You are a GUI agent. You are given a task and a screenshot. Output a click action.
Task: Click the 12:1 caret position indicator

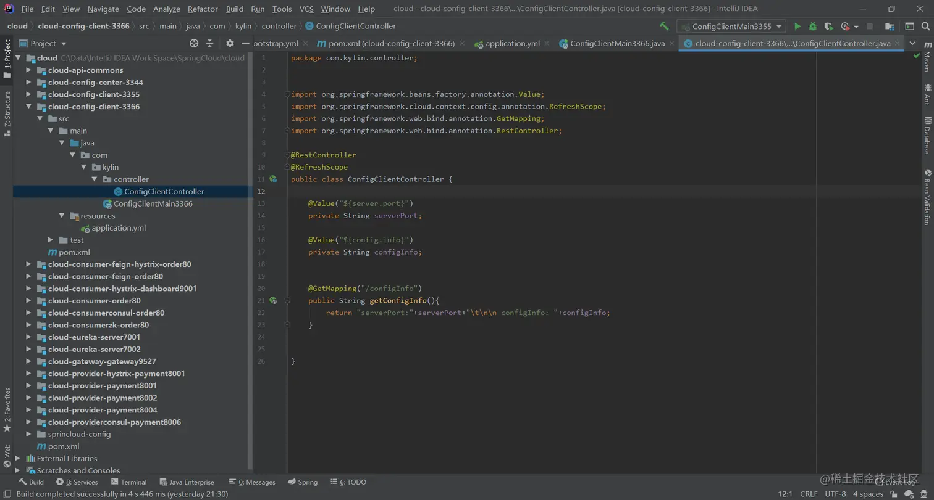[785, 494]
